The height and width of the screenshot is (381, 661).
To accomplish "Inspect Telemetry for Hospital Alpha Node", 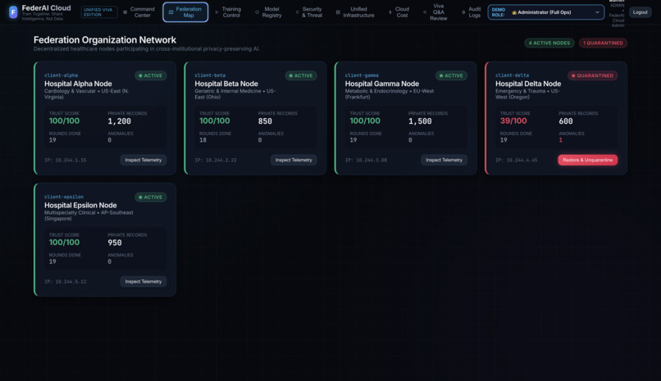I will (144, 160).
